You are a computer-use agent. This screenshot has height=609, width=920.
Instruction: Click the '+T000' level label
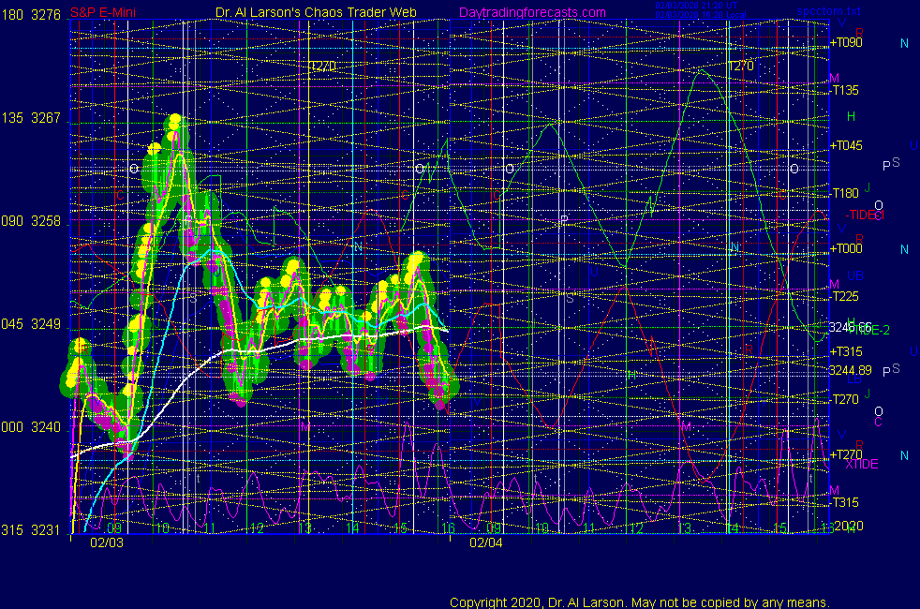pos(845,249)
